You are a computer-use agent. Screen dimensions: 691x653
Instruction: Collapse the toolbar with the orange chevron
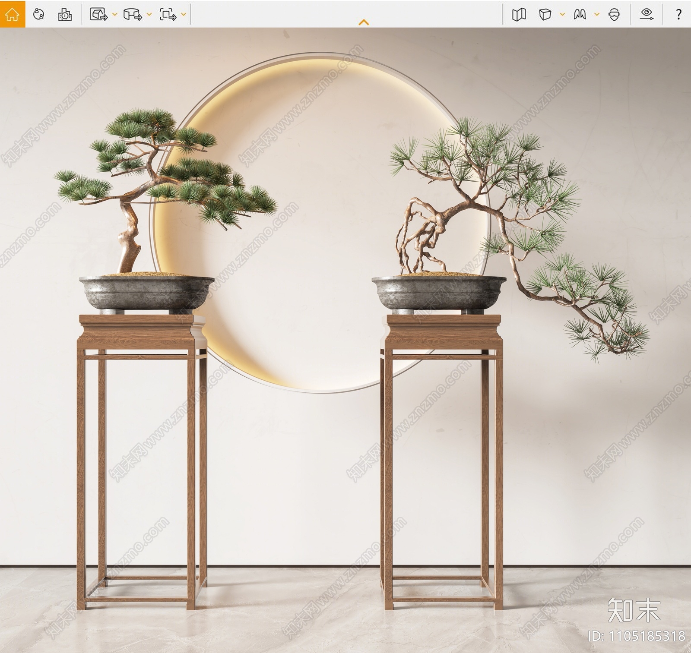point(364,22)
